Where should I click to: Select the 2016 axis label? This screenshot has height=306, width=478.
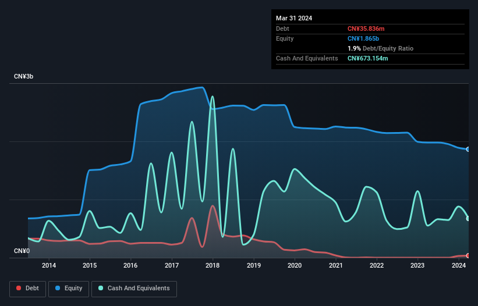pyautogui.click(x=130, y=265)
